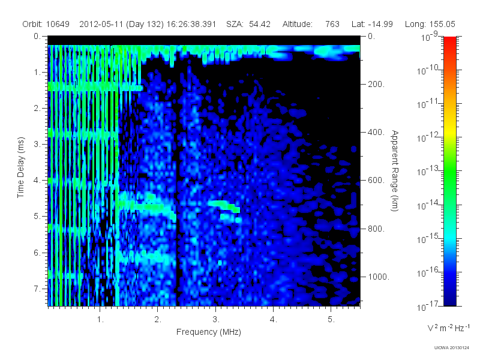The width and height of the screenshot is (480, 360).
Task: Click the frequency tick label '3.' on x-axis
Action: [x=216, y=320]
